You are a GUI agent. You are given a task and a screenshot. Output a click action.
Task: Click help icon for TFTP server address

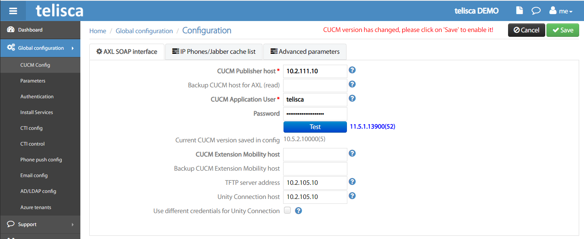click(x=352, y=182)
